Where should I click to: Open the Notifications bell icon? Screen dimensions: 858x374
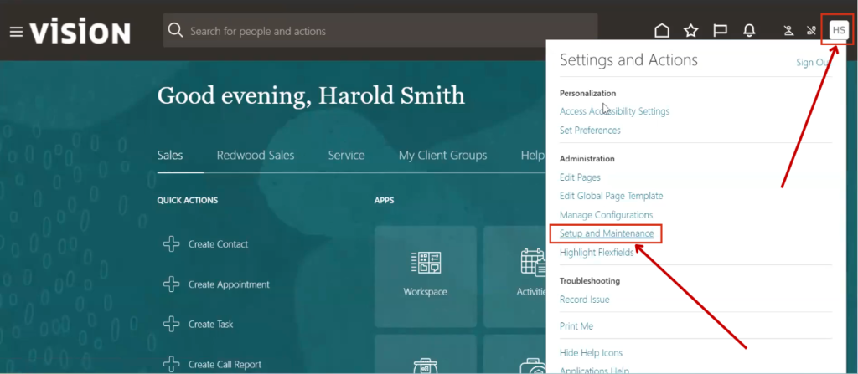click(749, 31)
